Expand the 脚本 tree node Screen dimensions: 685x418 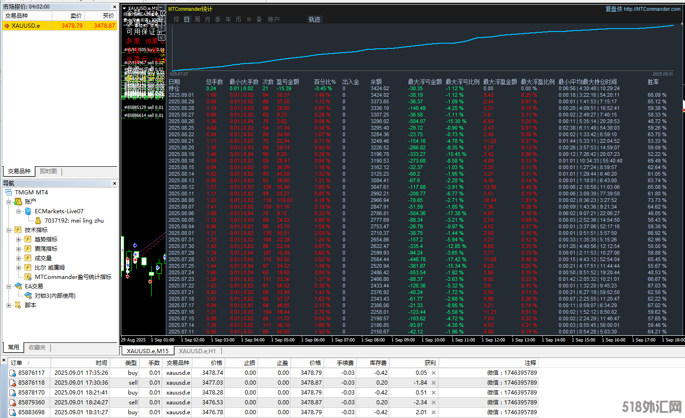coord(8,305)
